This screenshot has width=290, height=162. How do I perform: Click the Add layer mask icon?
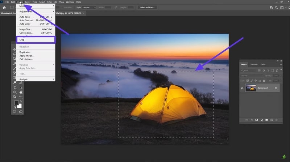[257, 120]
